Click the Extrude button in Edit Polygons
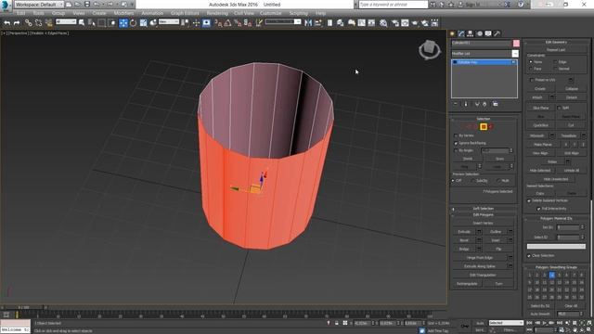The height and width of the screenshot is (334, 594). [x=464, y=232]
